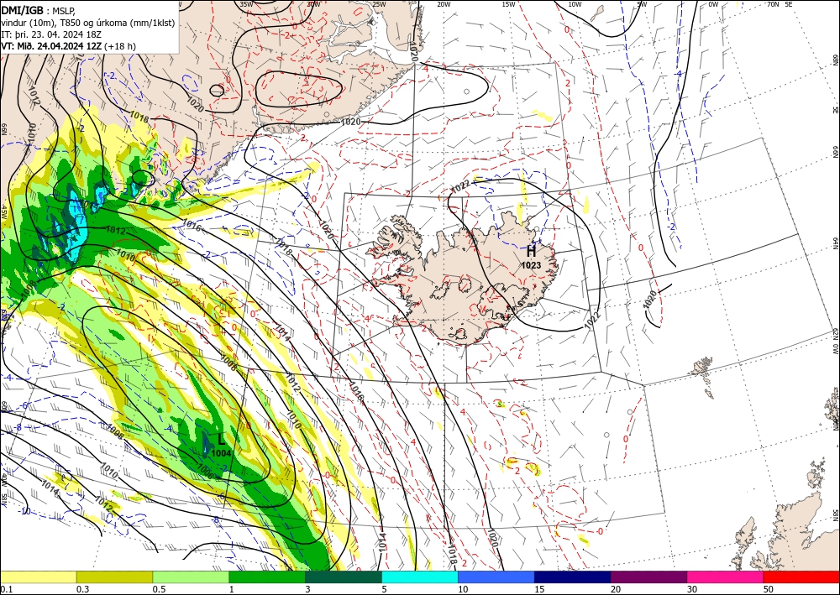Click the "VT: Mið. 24.04.2024 12Z (+18 h)" line
Image resolution: width=840 pixels, height=595 pixels.
69,46
